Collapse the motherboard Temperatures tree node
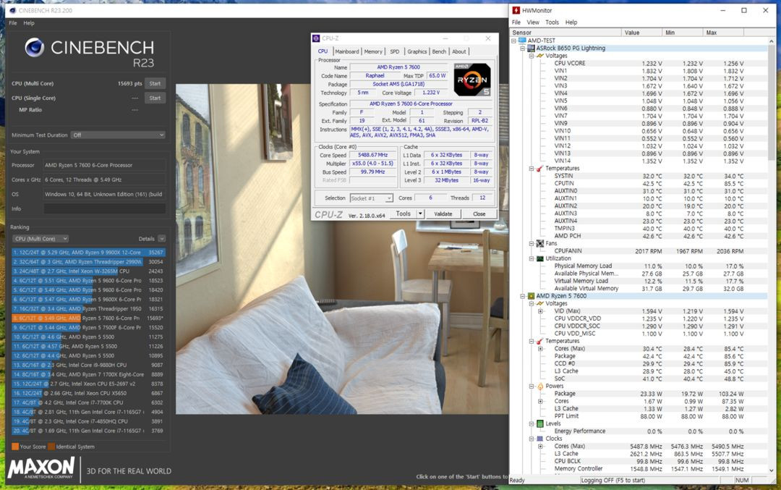Screen dimensions: 781x490 click(x=532, y=169)
